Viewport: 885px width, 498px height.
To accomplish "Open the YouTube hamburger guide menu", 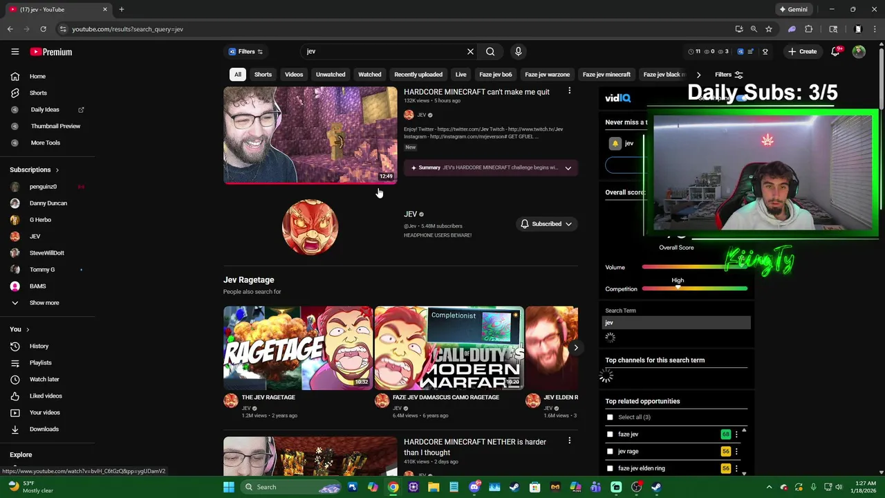I will pos(15,52).
